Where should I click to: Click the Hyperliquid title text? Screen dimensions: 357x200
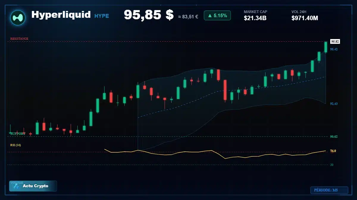click(x=61, y=15)
